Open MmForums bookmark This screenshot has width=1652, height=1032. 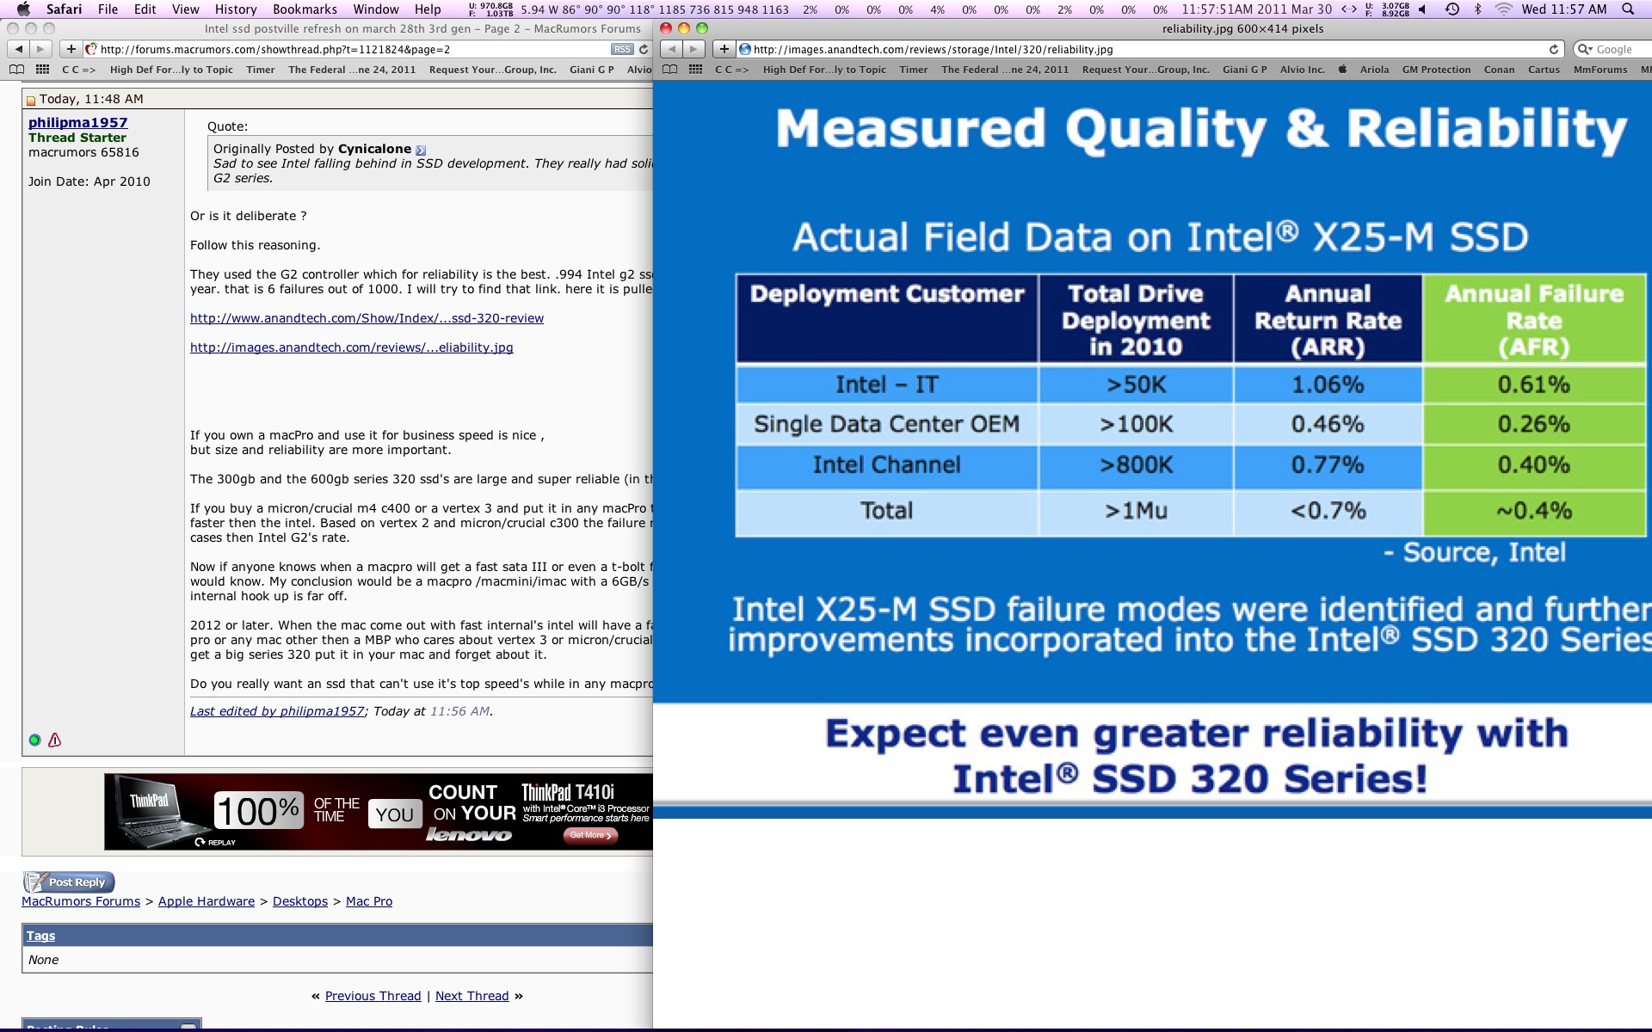1600,70
